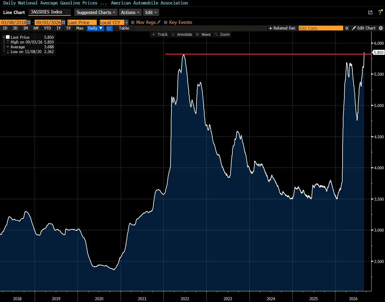The image size is (385, 302).
Task: Select the 3D time range tab
Action: click(15, 28)
